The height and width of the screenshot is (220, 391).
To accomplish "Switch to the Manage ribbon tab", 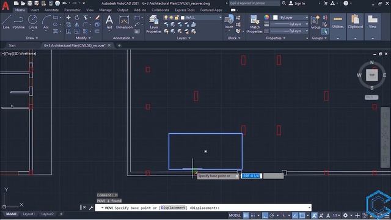I will click(x=105, y=10).
